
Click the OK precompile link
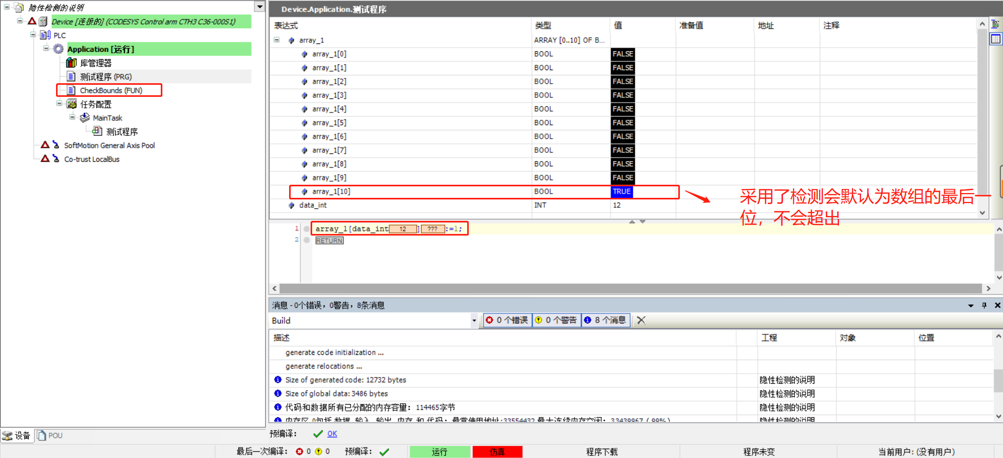coord(332,434)
